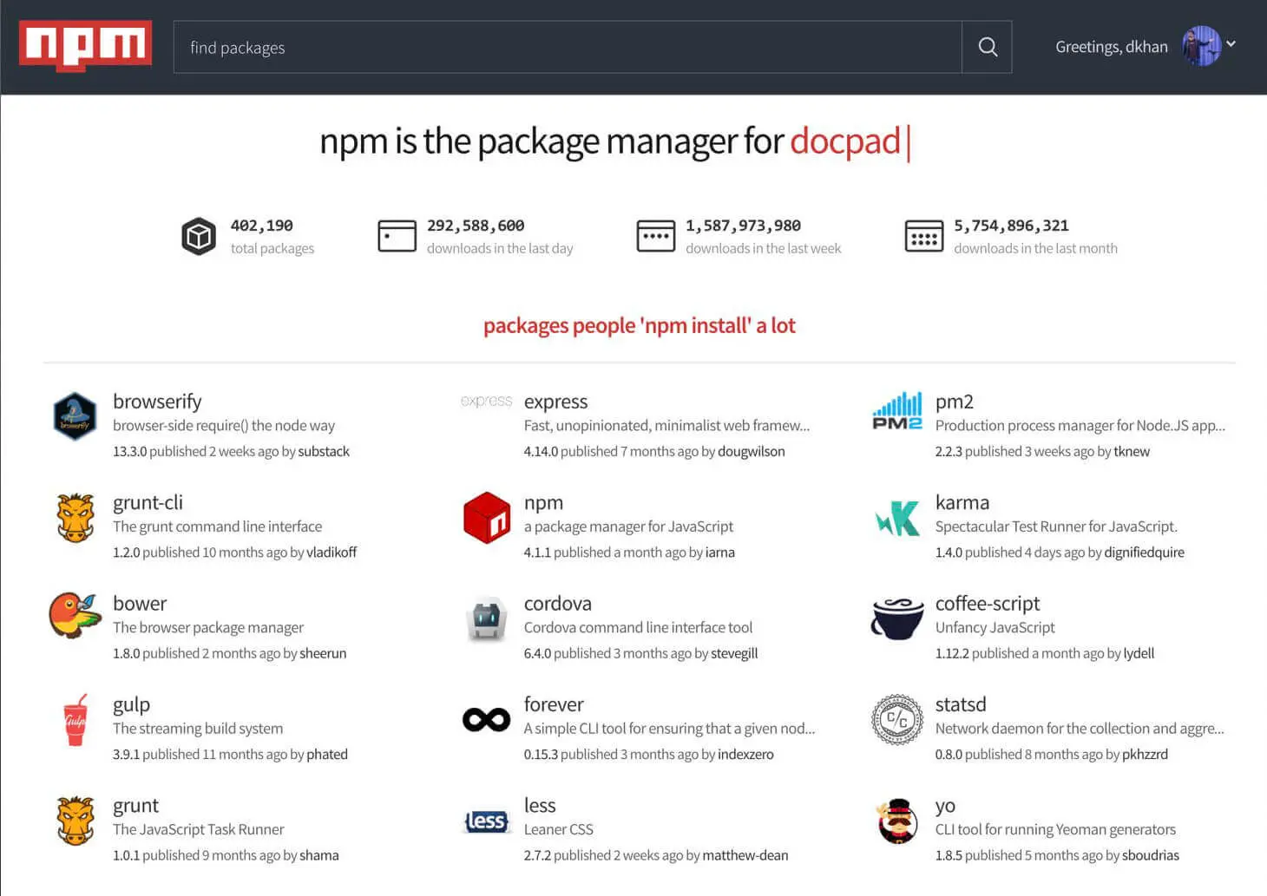Click the yo Yeoman hat icon
1267x896 pixels.
[896, 821]
